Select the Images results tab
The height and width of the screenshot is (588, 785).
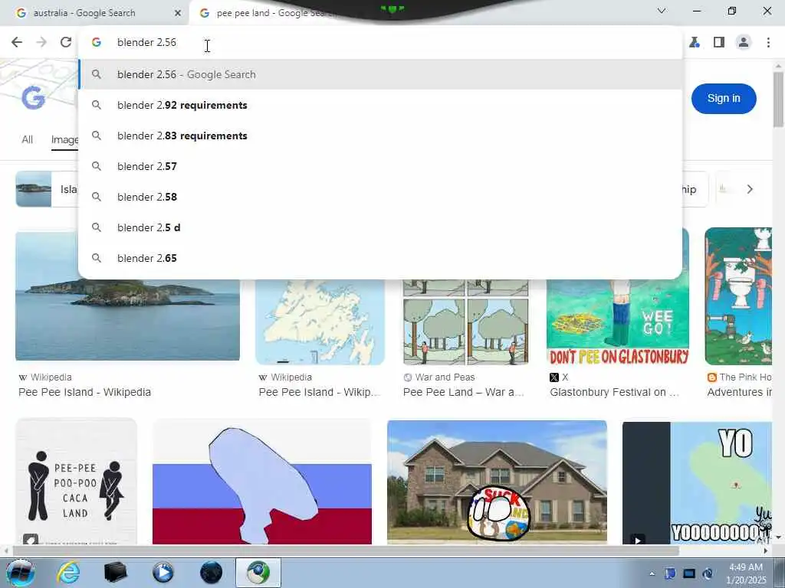[64, 139]
